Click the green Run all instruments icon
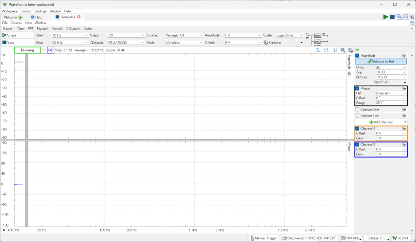The image size is (416, 242). coord(386,17)
